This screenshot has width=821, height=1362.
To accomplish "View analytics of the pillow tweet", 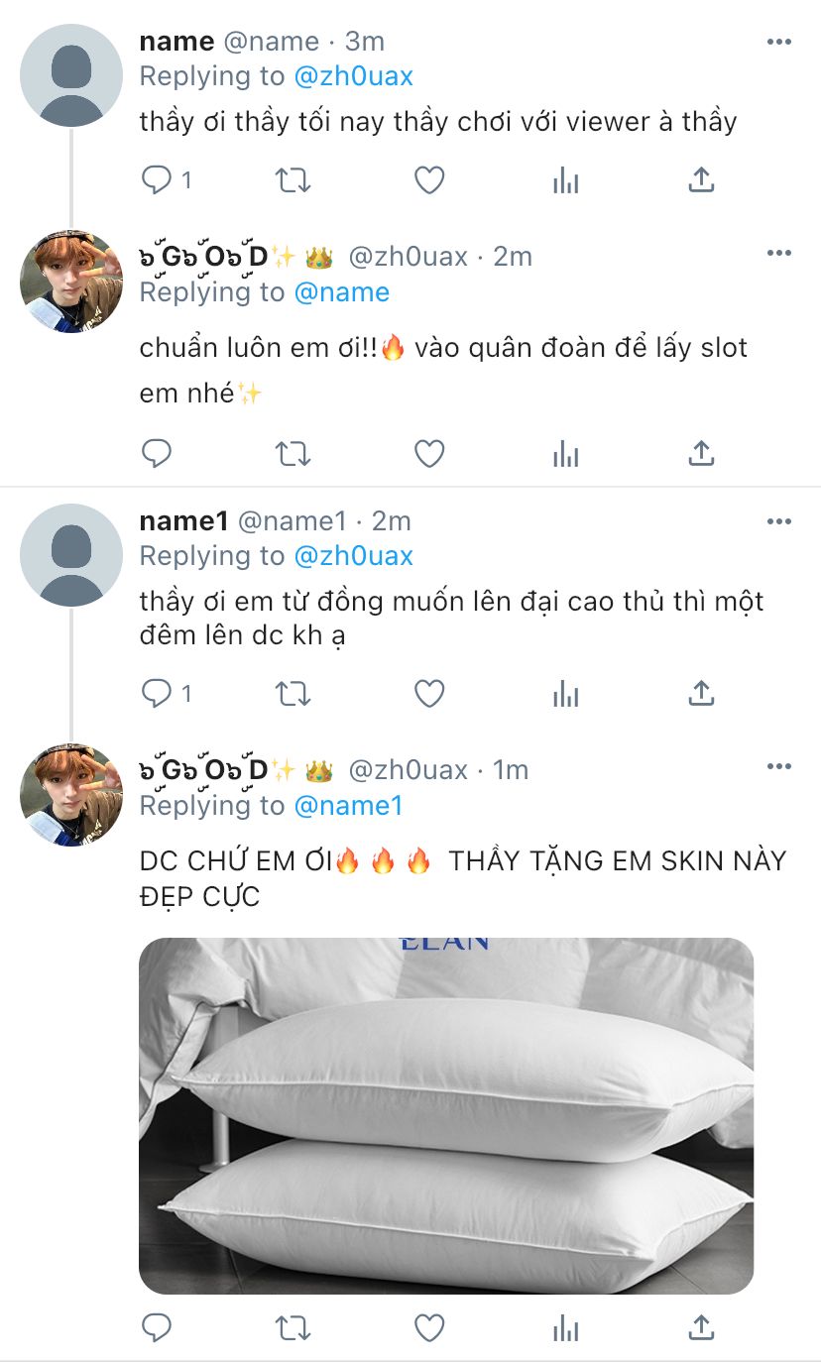I will [565, 1326].
